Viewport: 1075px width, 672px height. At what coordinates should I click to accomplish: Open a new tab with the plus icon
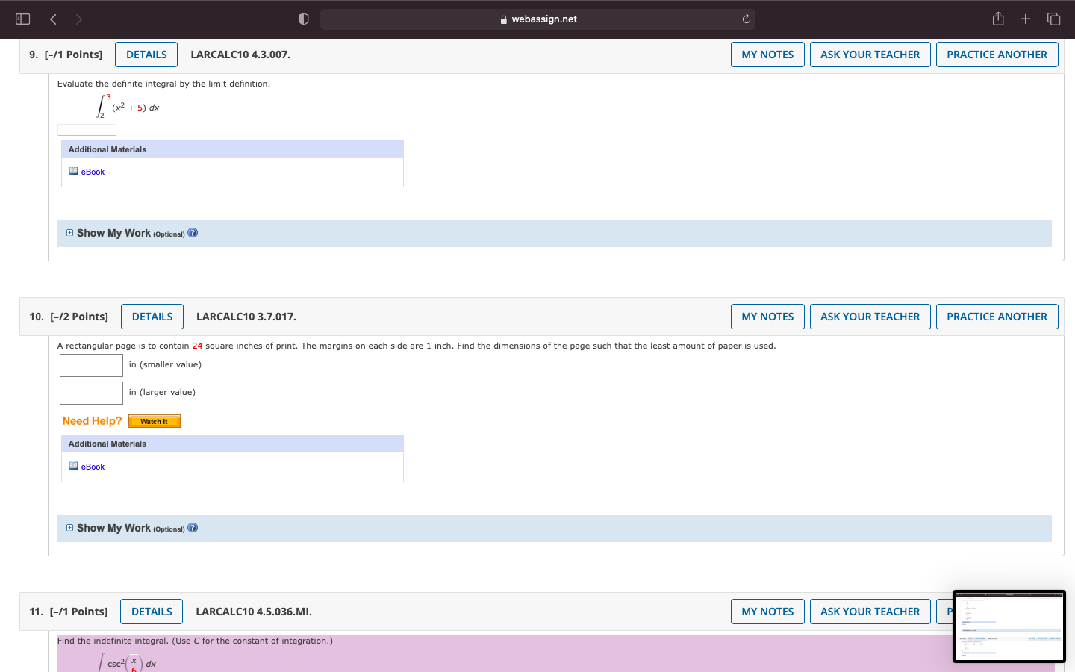tap(1025, 19)
